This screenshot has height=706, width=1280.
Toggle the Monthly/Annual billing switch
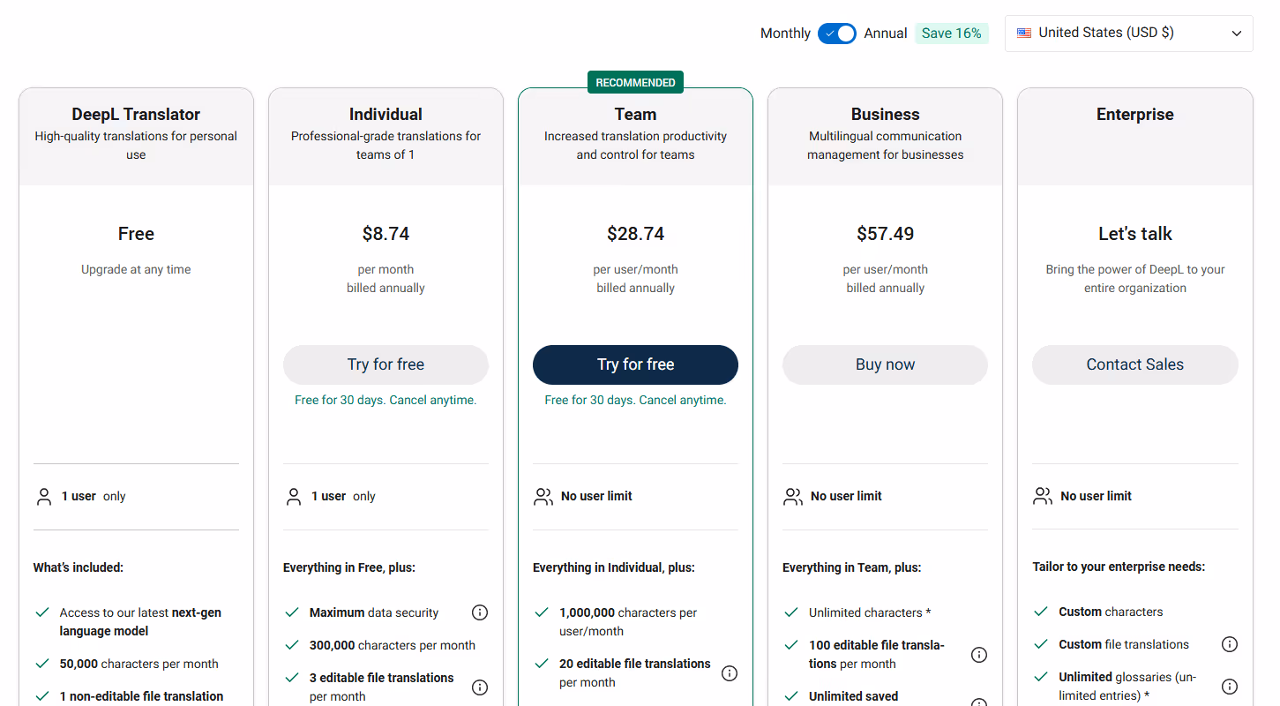click(837, 34)
